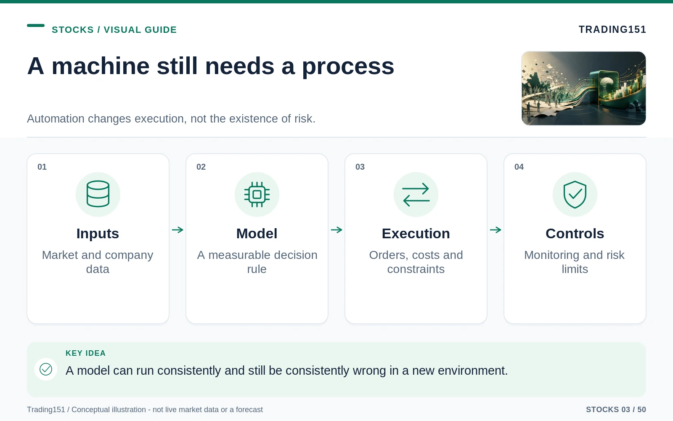Click the step number "02" label

pyautogui.click(x=201, y=167)
